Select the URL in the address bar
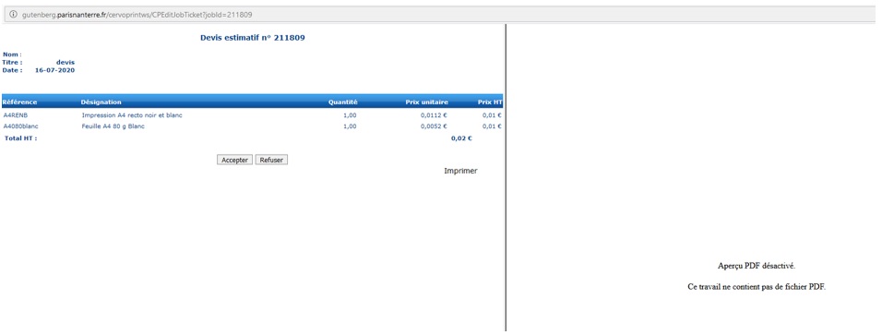The height and width of the screenshot is (335, 882). (137, 15)
